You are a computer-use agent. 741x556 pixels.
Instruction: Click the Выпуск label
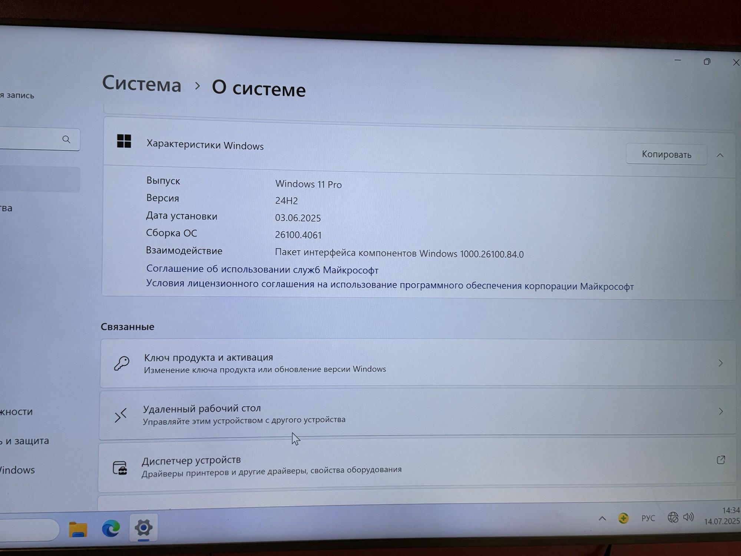click(x=163, y=181)
